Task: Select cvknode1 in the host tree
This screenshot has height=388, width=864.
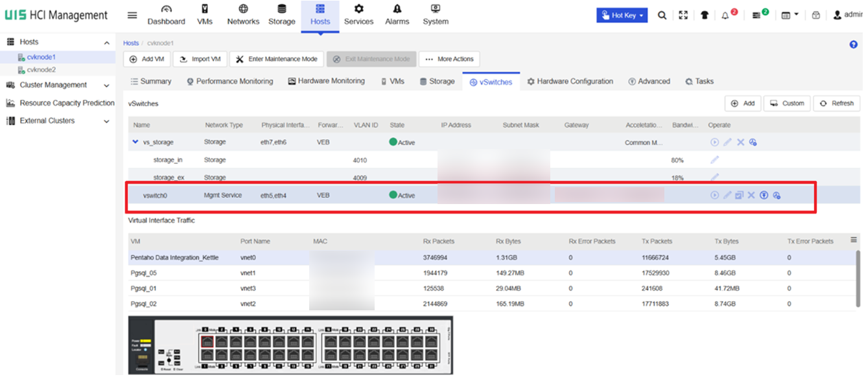Action: [41, 57]
